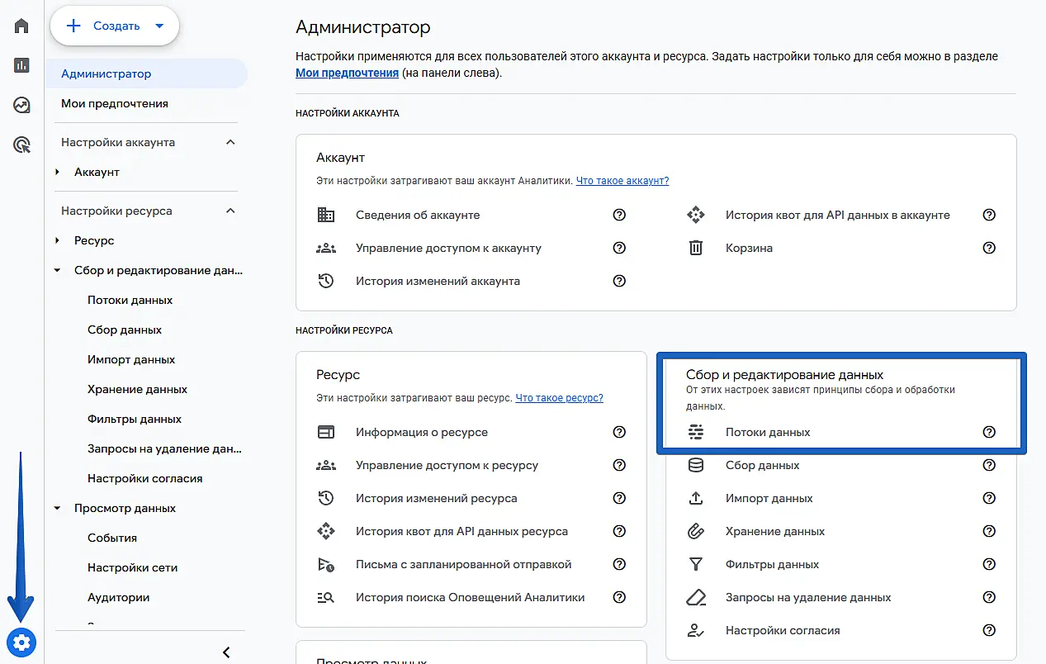Click the help icon for История квот для API данных в аккаунте
Screen dimensions: 1046x664
pos(989,215)
